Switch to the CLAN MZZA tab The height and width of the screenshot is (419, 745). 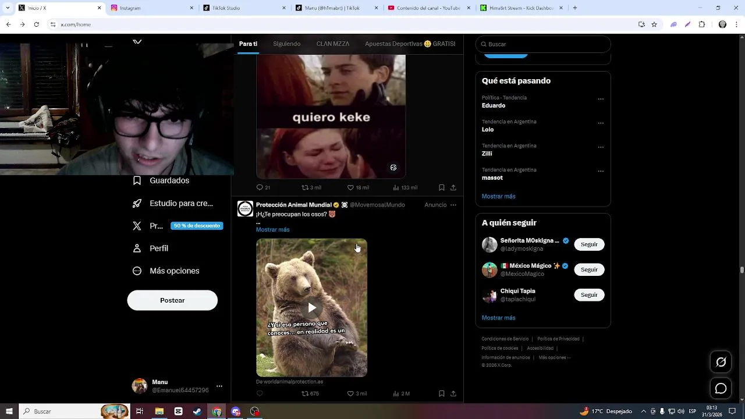point(332,44)
